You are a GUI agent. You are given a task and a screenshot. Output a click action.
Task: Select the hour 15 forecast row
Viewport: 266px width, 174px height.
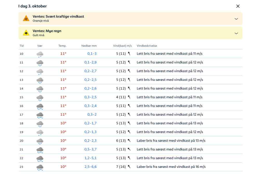pyautogui.click(x=130, y=97)
